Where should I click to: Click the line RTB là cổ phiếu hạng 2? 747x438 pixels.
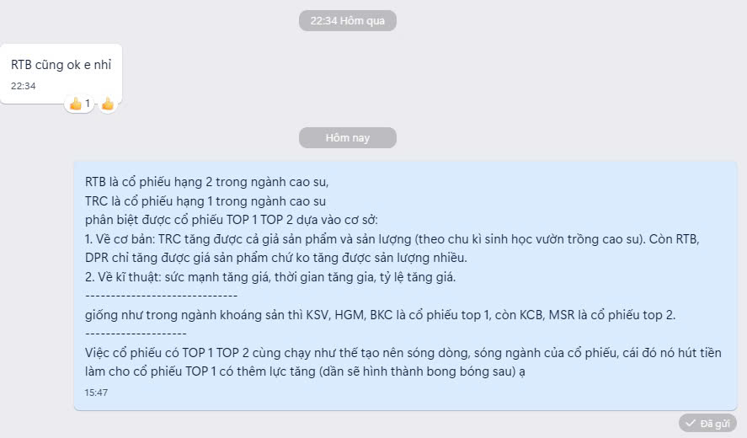207,182
